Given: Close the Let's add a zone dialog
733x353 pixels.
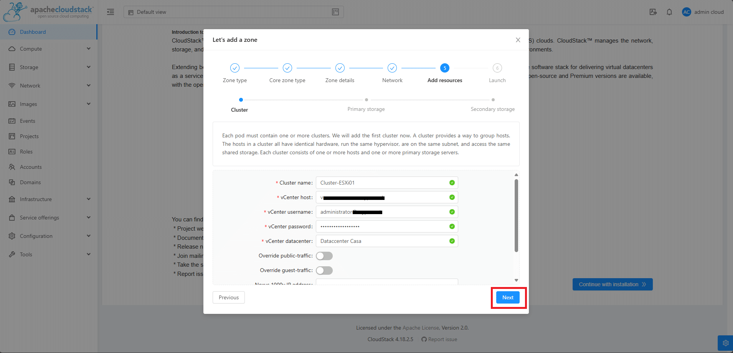Looking at the screenshot, I should coord(518,40).
